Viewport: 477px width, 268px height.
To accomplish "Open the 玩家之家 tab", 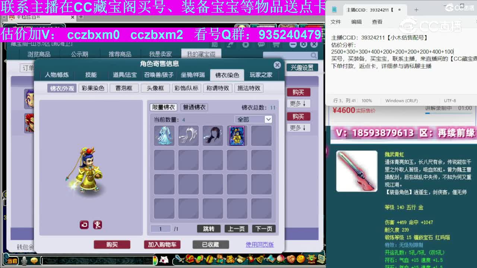I will click(x=261, y=75).
